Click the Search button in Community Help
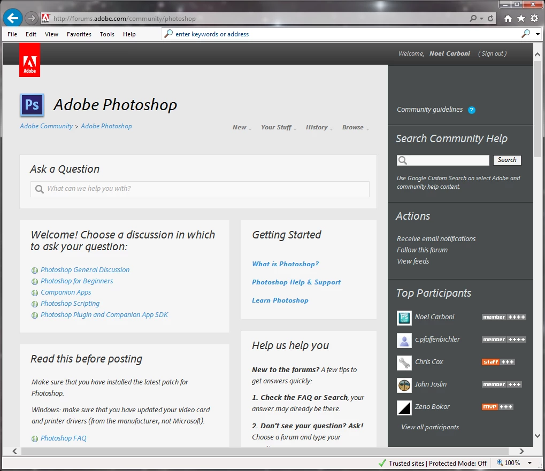The width and height of the screenshot is (545, 471). 507,160
